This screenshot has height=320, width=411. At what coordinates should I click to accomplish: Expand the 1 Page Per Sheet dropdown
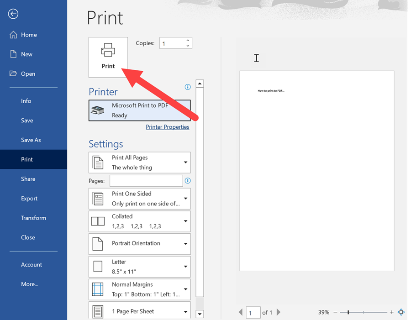click(x=139, y=311)
